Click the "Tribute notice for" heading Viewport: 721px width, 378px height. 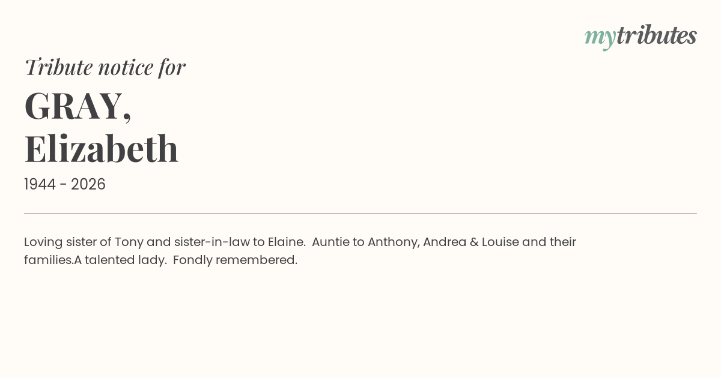pyautogui.click(x=105, y=67)
